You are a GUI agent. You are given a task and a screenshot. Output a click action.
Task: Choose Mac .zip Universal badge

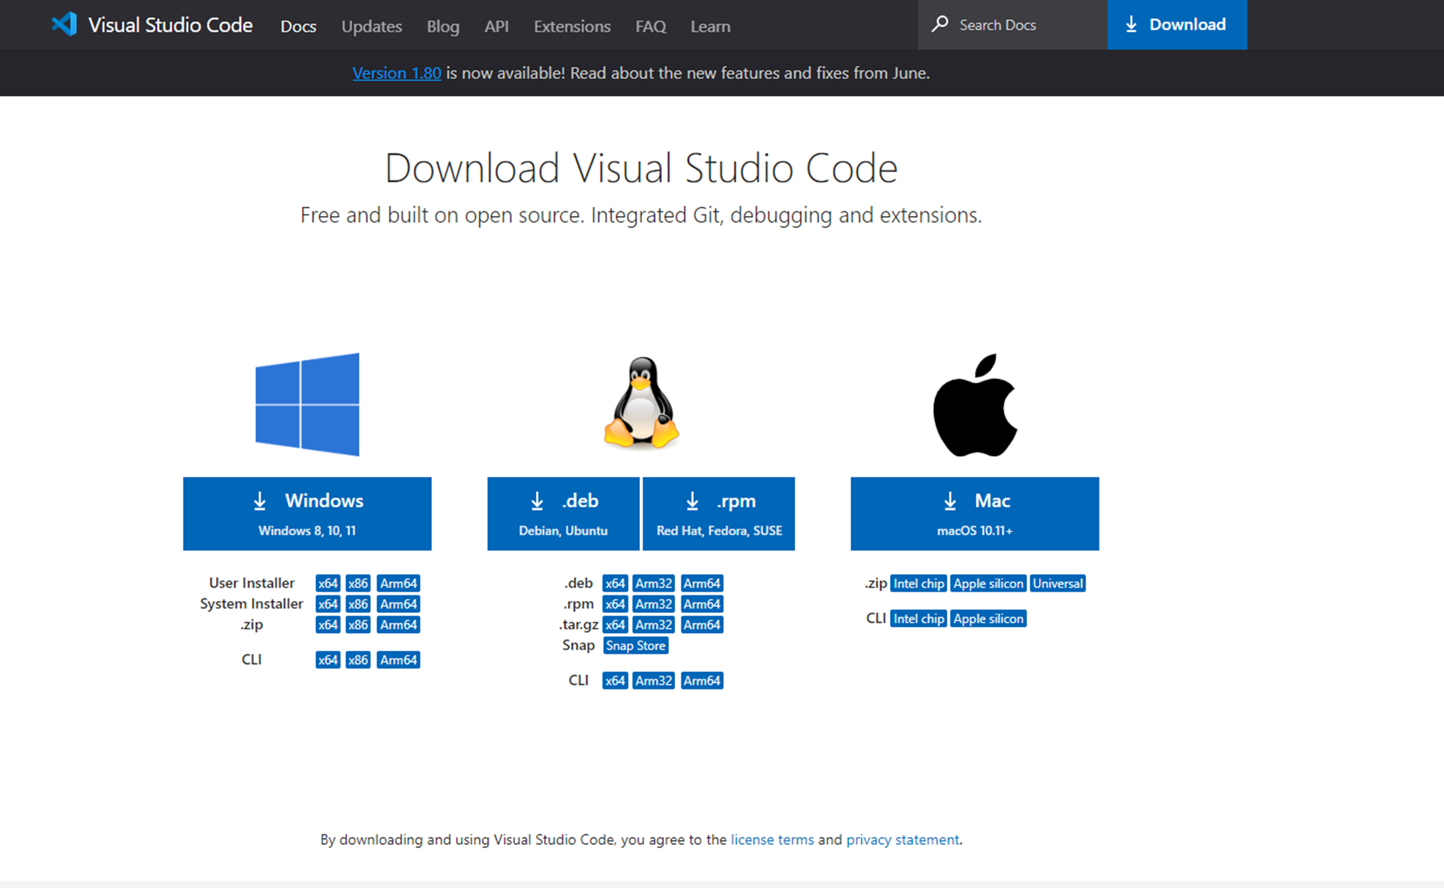point(1058,583)
